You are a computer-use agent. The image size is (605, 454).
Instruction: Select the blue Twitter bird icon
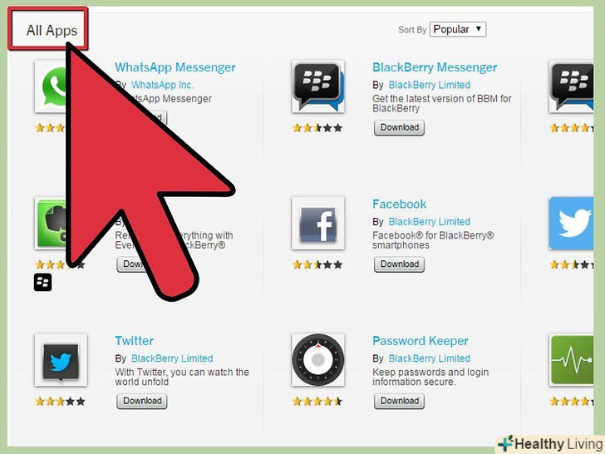click(x=571, y=223)
